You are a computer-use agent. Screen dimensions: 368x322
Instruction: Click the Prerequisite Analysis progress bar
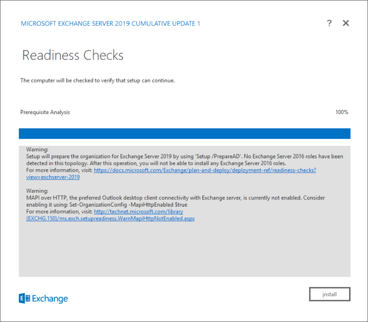(x=184, y=134)
